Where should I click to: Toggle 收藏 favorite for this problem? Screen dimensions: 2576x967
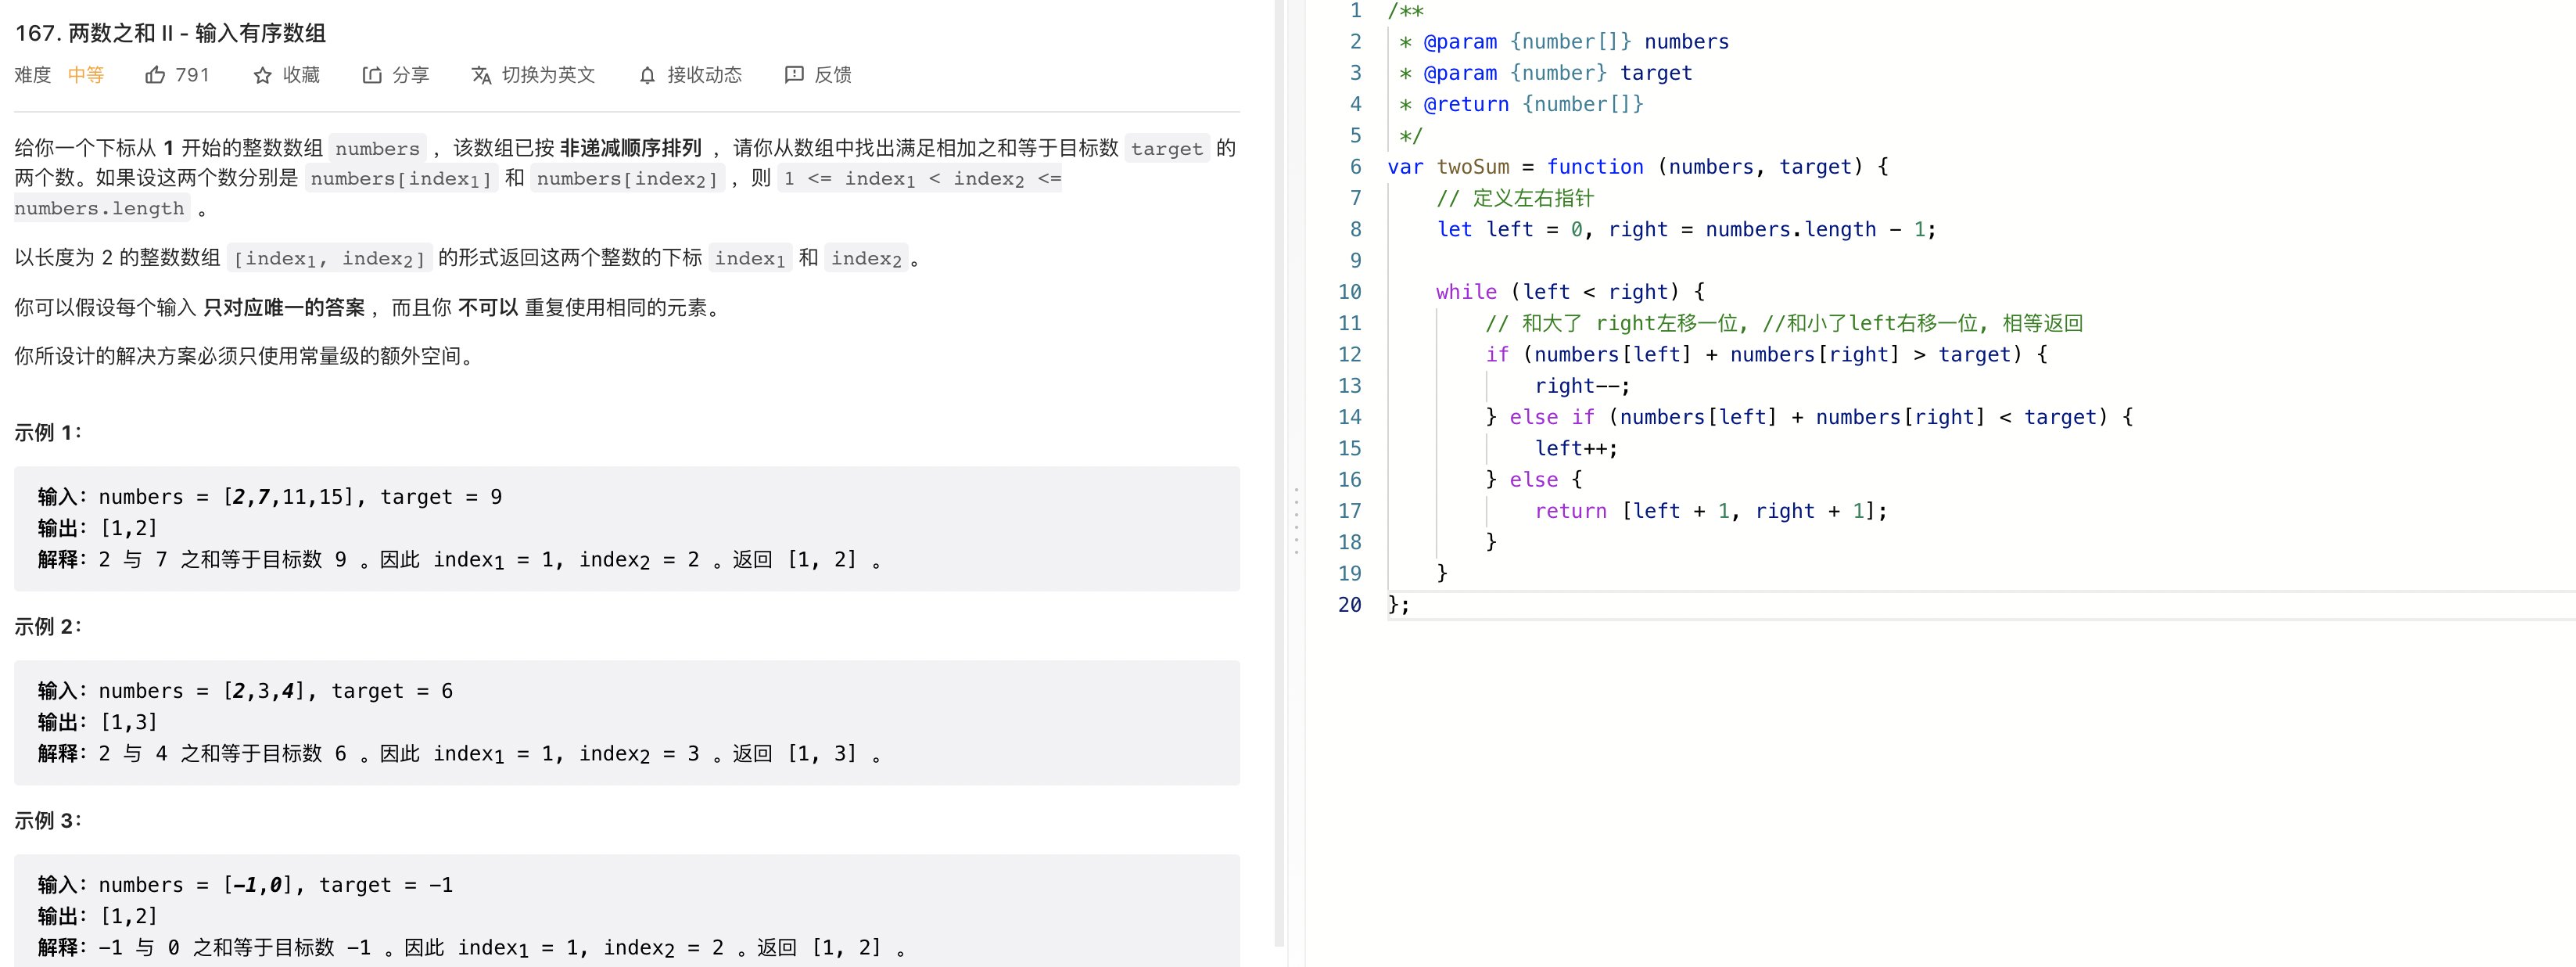pos(287,75)
